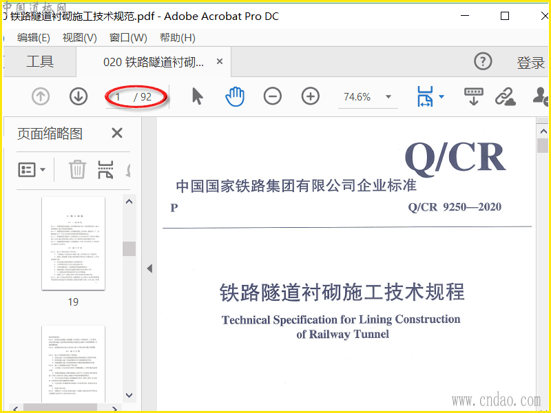Viewport: 551px width, 413px height.
Task: Switch to the 工具 tab
Action: pos(40,62)
